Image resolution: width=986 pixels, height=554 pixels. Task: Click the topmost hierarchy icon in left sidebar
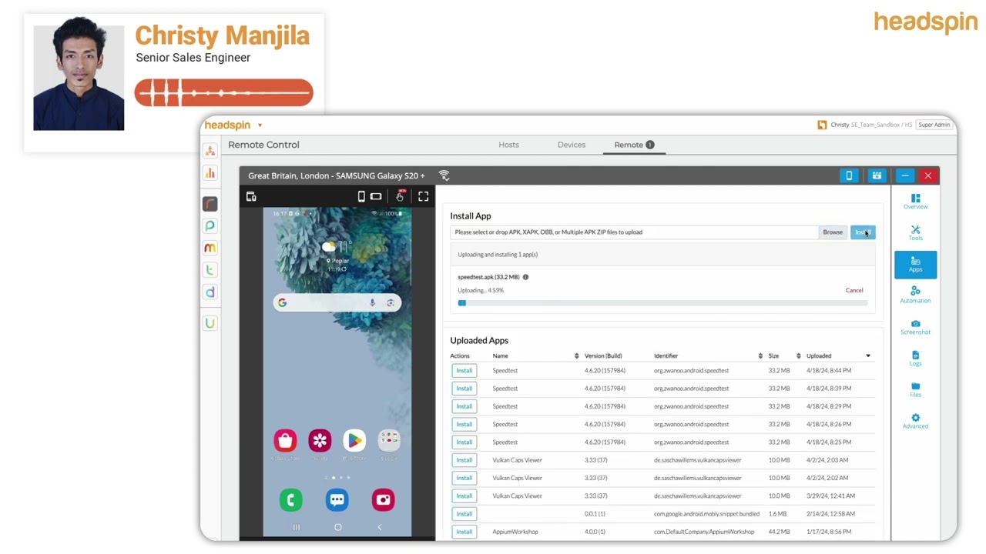click(x=210, y=151)
